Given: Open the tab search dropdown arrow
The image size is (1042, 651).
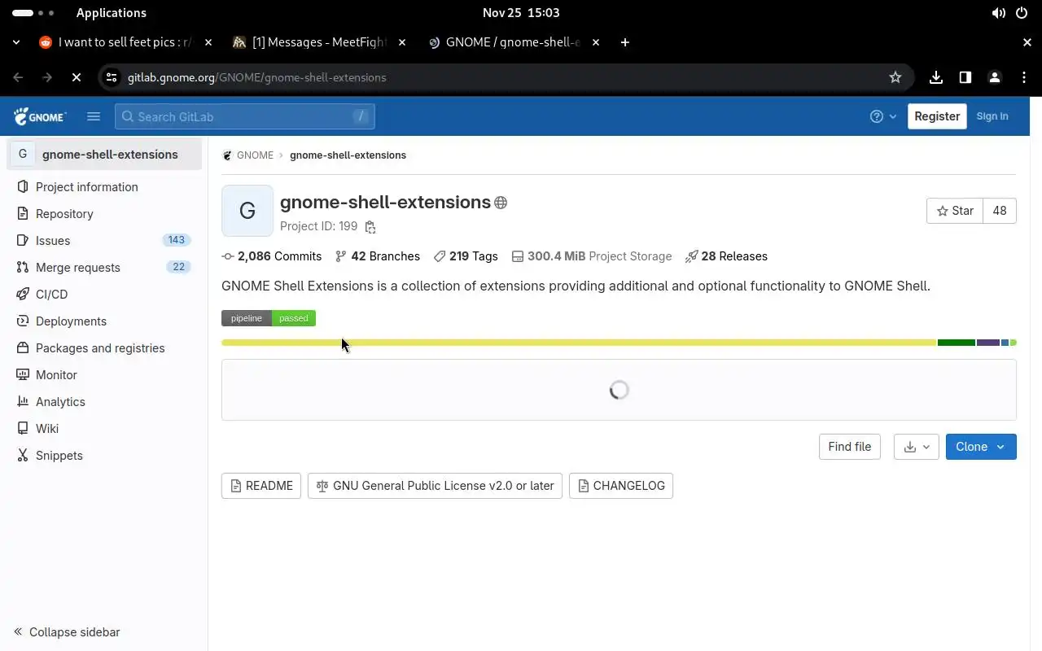Looking at the screenshot, I should [x=16, y=42].
